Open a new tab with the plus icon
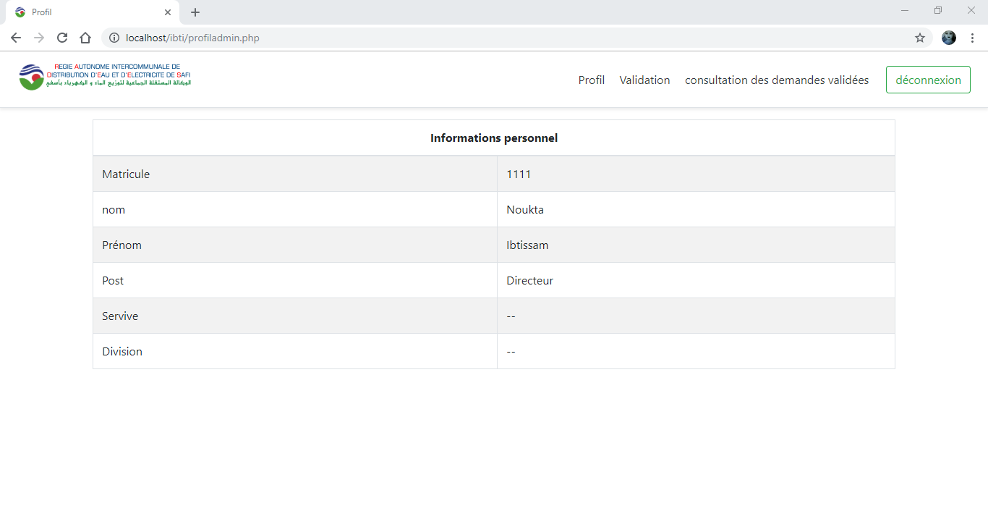Screen dimensions: 988x527 (x=195, y=12)
